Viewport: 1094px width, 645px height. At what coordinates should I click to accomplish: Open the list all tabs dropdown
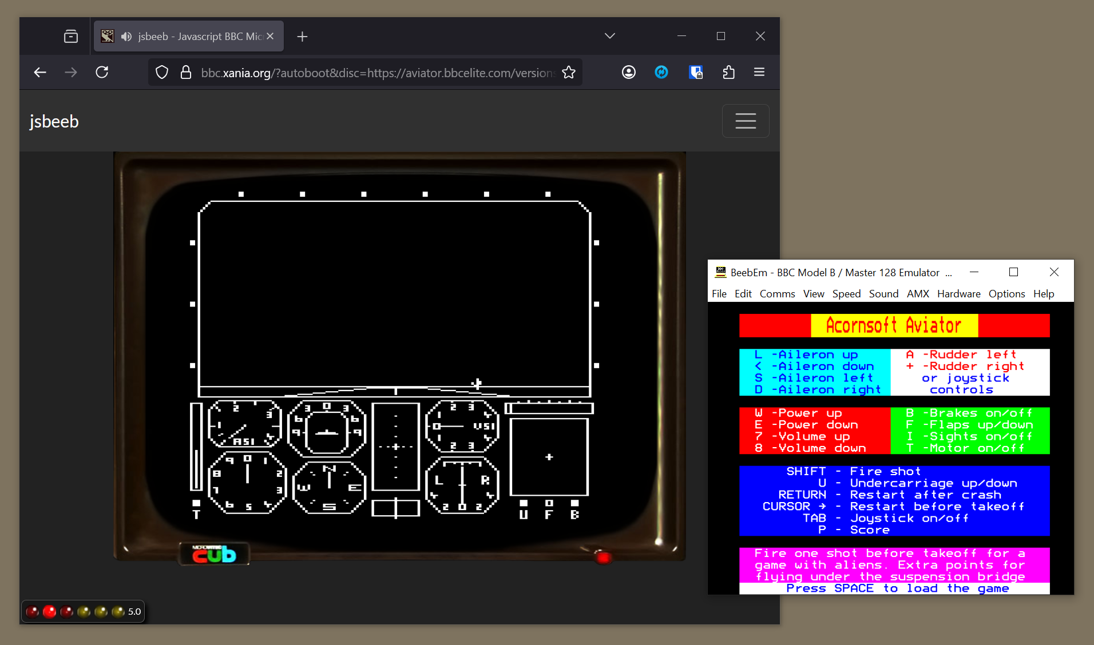610,36
